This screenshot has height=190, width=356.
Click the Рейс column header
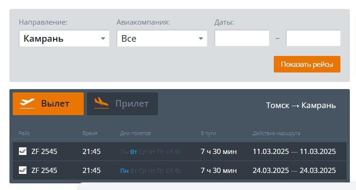[25, 133]
